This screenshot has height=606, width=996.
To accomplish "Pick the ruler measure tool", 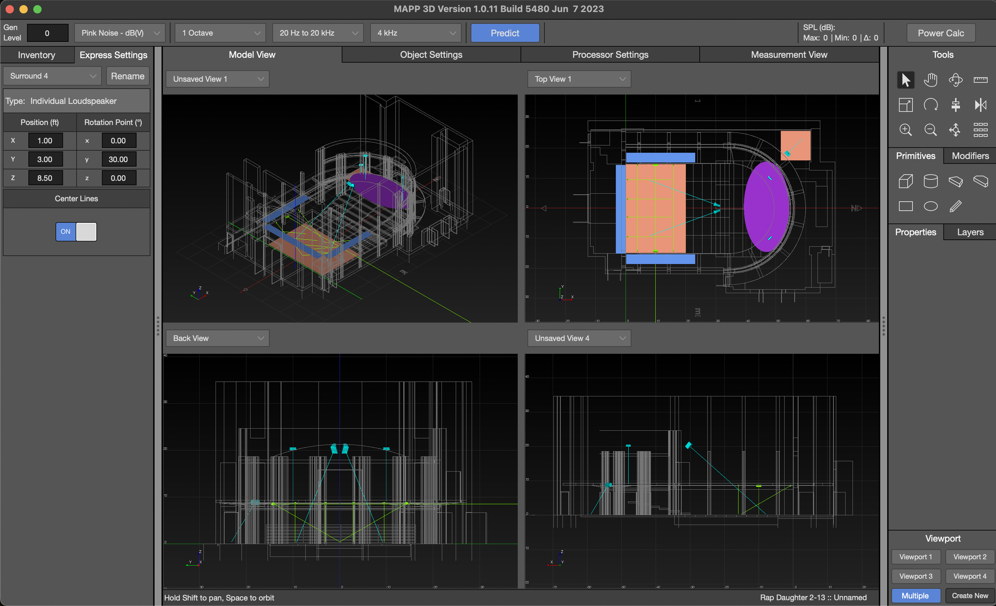I will (x=980, y=80).
